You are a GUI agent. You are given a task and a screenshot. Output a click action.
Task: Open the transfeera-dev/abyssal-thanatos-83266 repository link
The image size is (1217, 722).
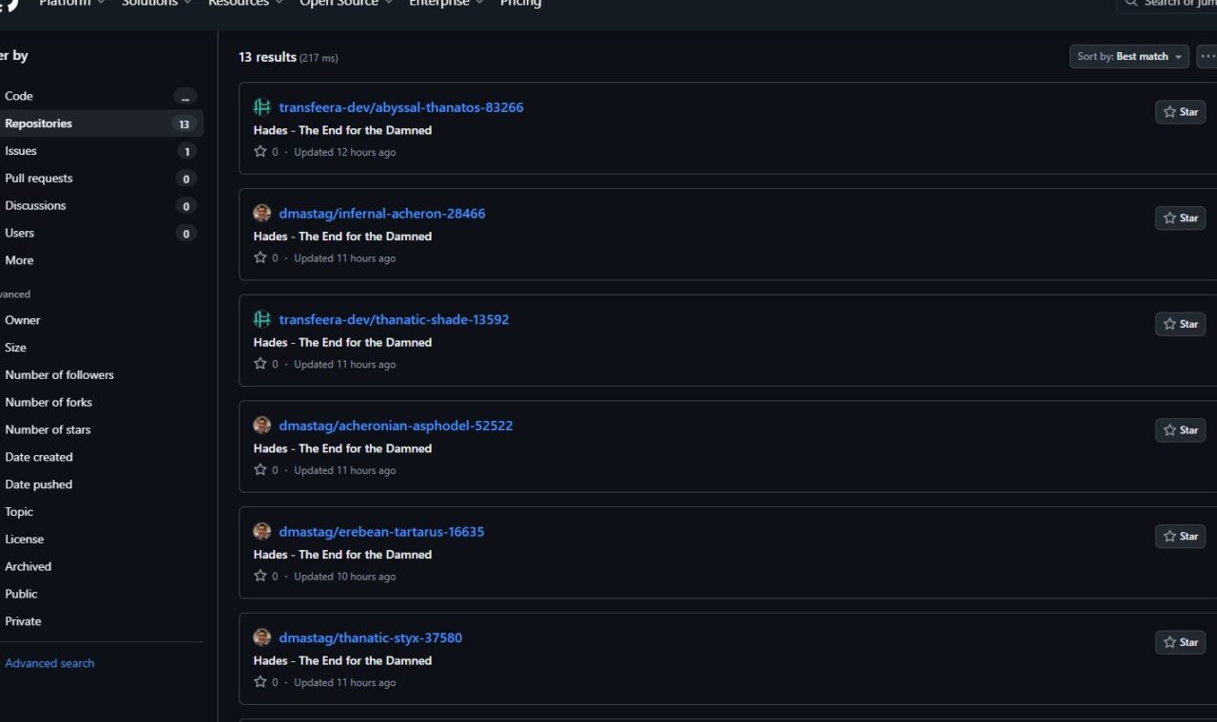pos(401,107)
